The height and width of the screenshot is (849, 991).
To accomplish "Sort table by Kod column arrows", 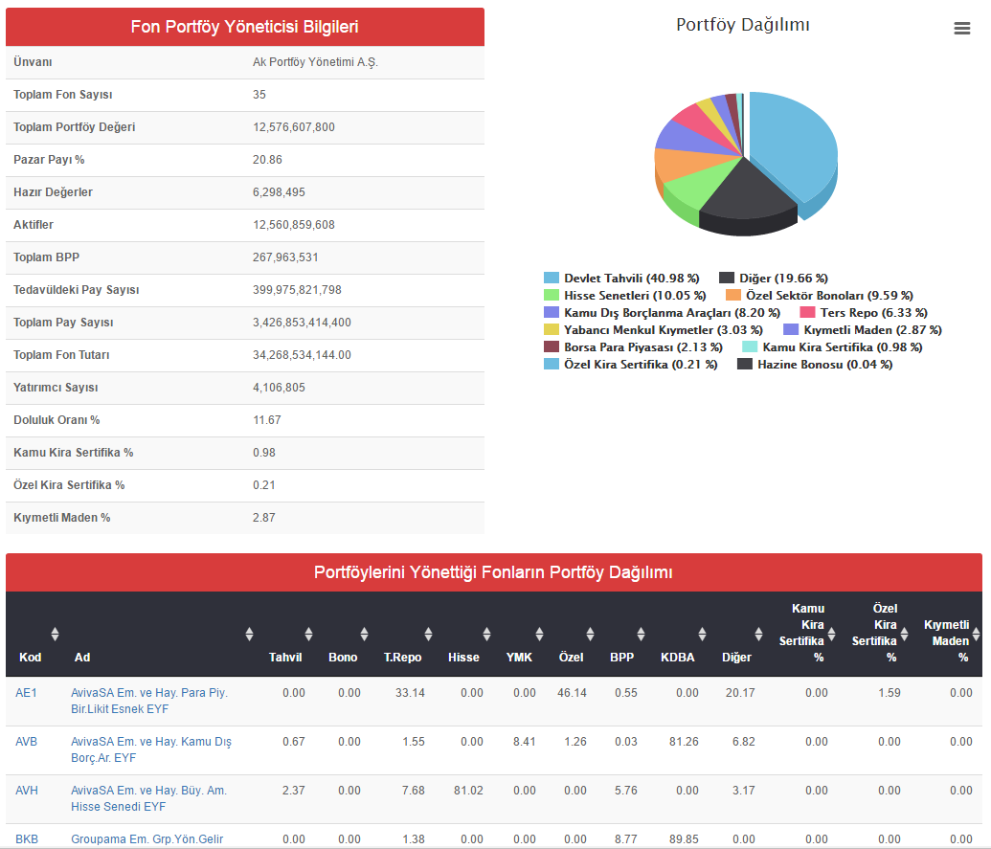I will pos(55,634).
